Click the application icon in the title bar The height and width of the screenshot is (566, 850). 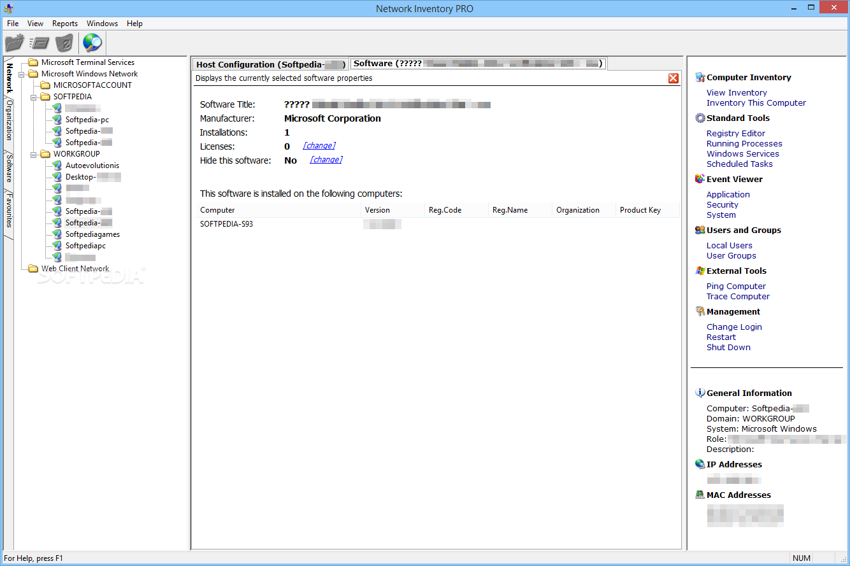click(x=8, y=8)
